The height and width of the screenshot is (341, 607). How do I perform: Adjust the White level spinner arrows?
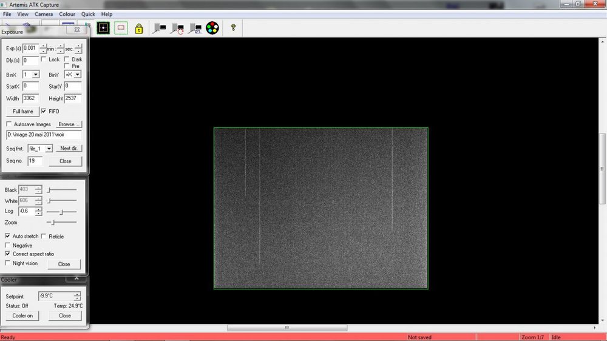[38, 200]
